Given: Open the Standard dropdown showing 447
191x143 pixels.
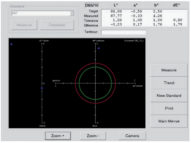Looking at the screenshot, I should coord(42,13).
